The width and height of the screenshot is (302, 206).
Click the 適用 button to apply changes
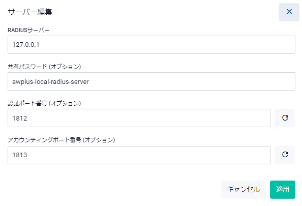point(283,189)
